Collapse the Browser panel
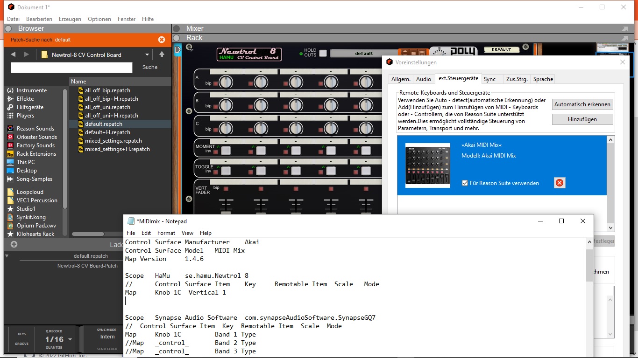The height and width of the screenshot is (358, 638). click(8, 28)
